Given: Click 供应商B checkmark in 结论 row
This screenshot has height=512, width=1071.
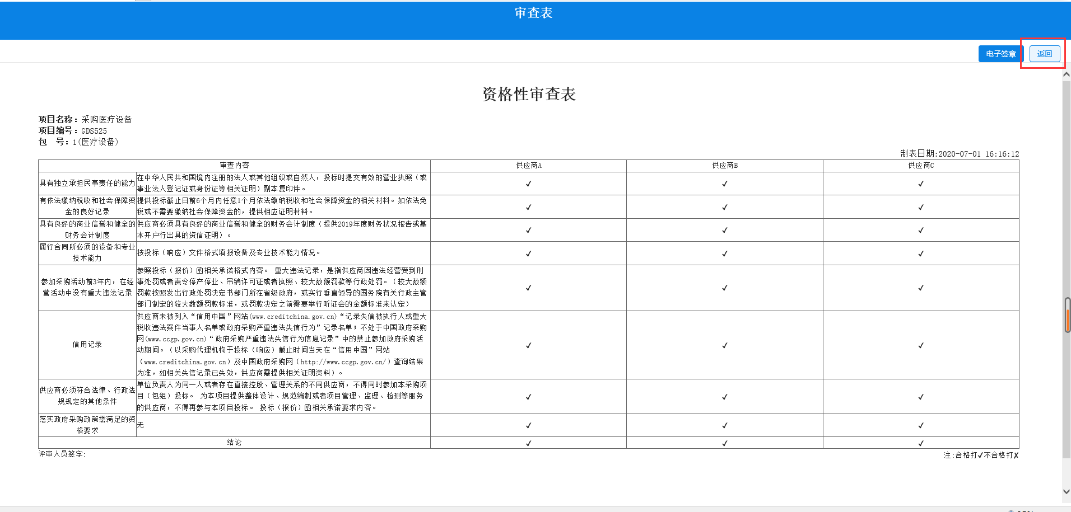Looking at the screenshot, I should (x=724, y=443).
